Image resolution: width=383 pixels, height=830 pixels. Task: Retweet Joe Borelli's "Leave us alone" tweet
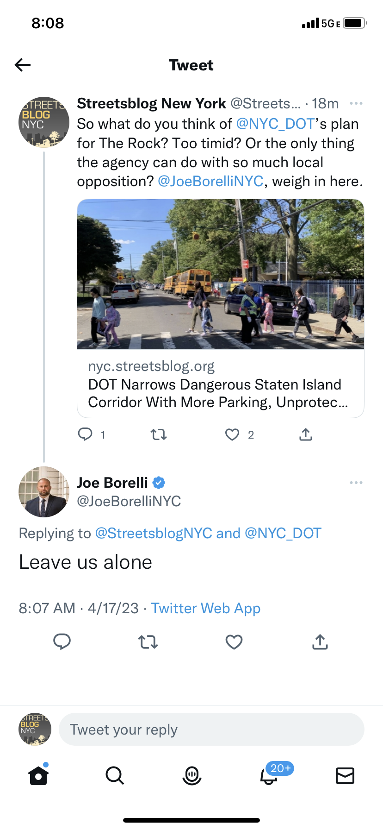[x=148, y=641]
